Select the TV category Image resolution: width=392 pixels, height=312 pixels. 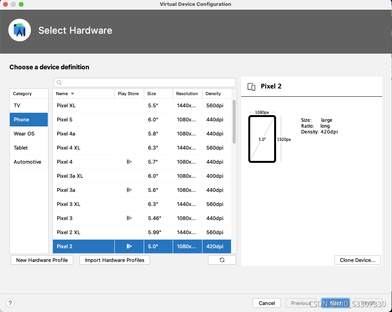point(29,105)
